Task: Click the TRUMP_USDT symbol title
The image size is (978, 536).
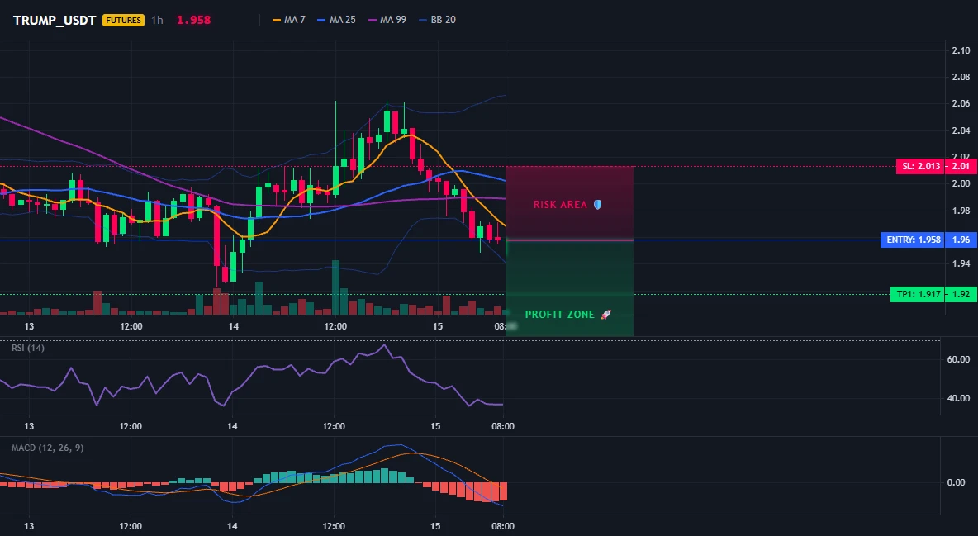Action: tap(55, 20)
